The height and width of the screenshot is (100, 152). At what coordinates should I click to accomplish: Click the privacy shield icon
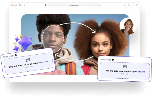(x=46, y=5)
